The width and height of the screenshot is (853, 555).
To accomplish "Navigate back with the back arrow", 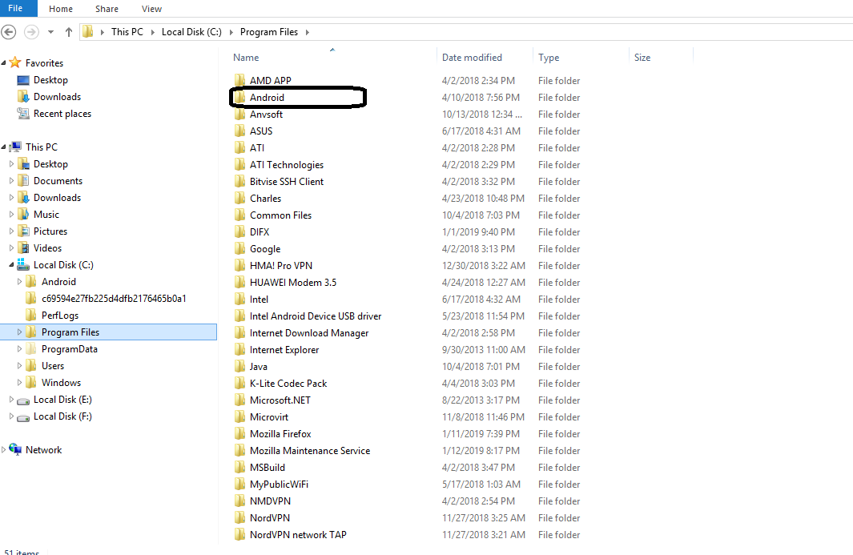I will (x=7, y=32).
